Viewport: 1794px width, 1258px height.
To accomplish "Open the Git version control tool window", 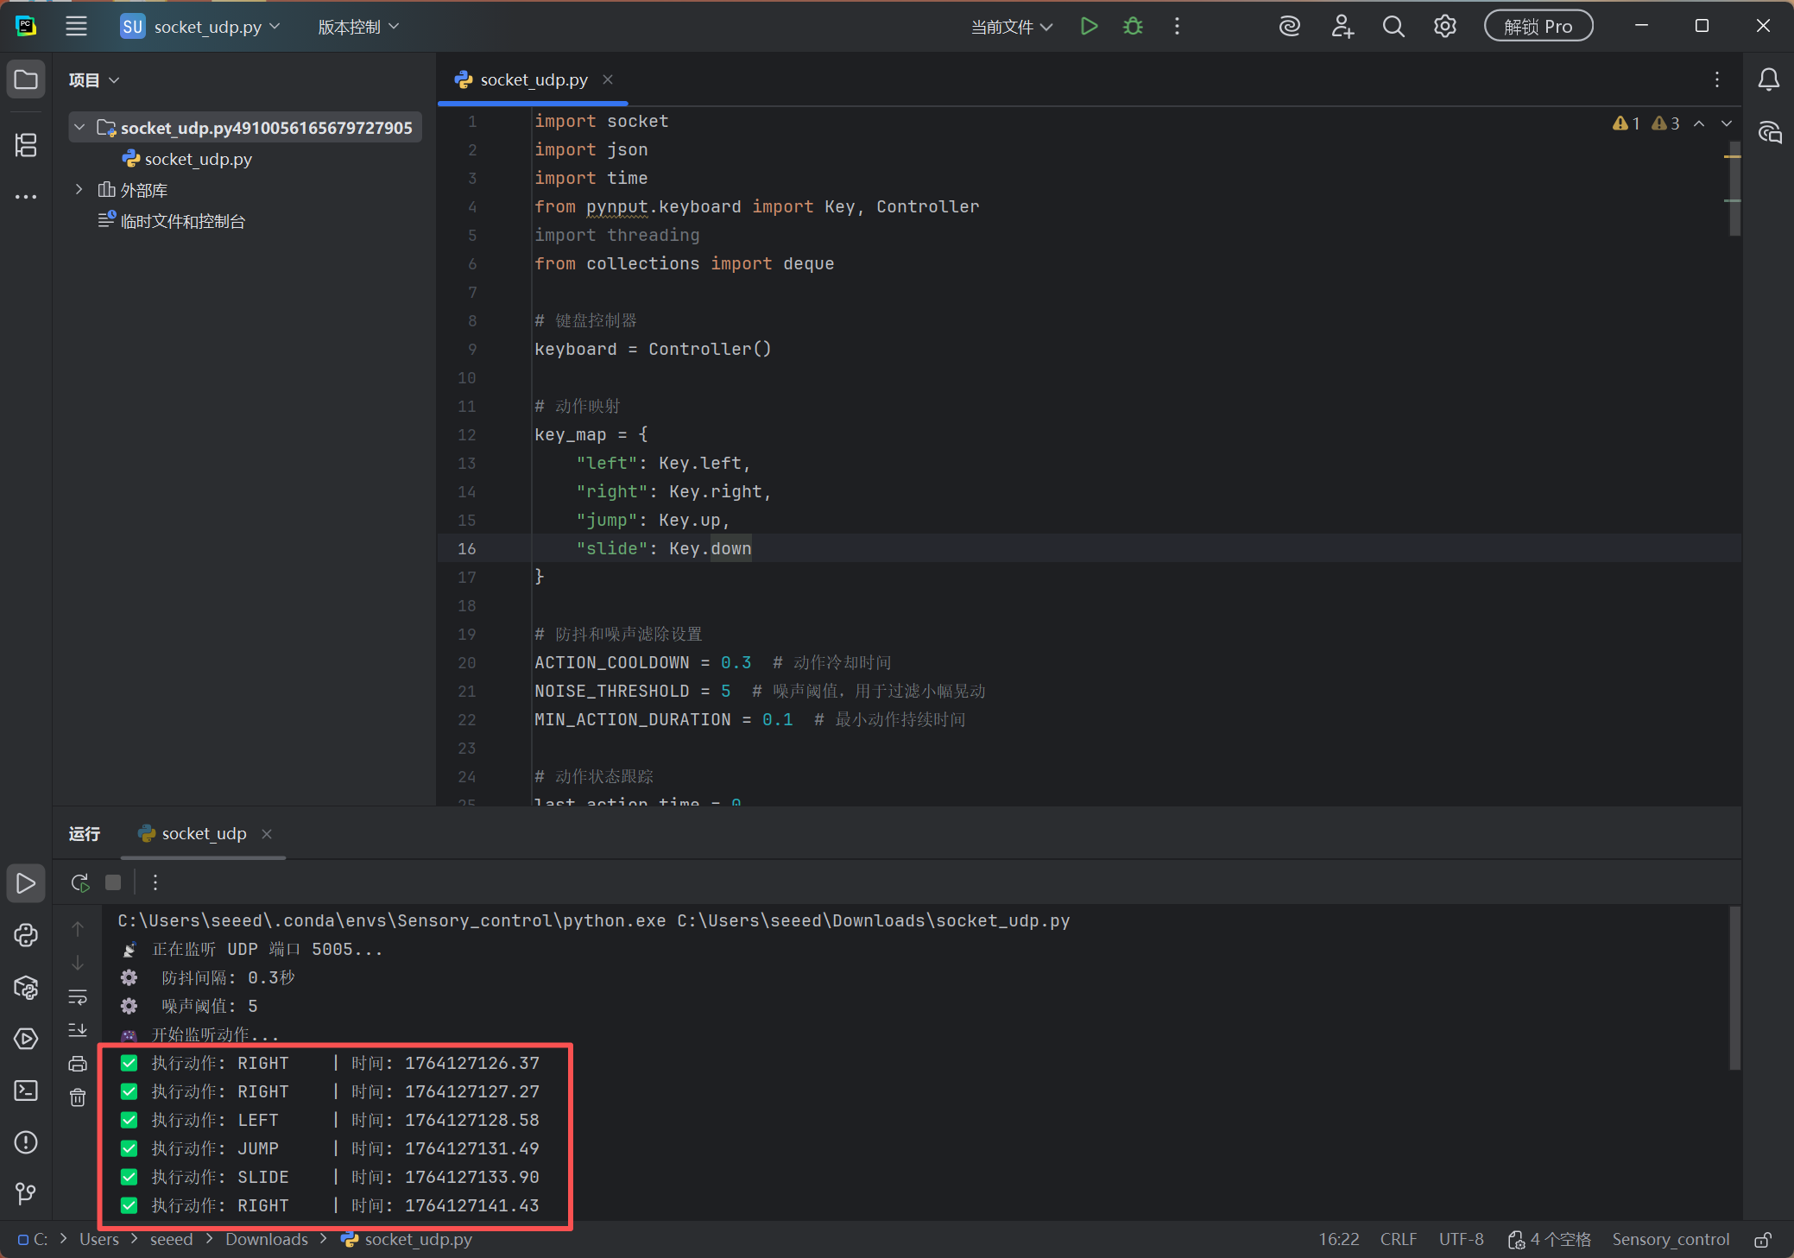I will click(26, 1194).
